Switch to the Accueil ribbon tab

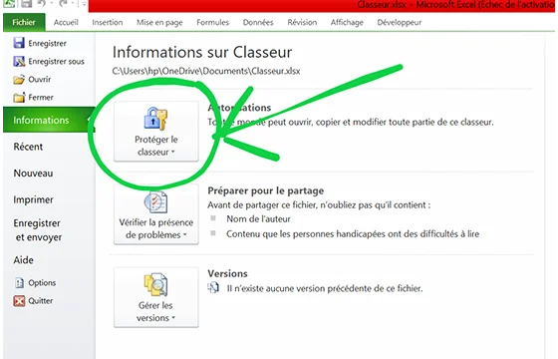tap(66, 22)
